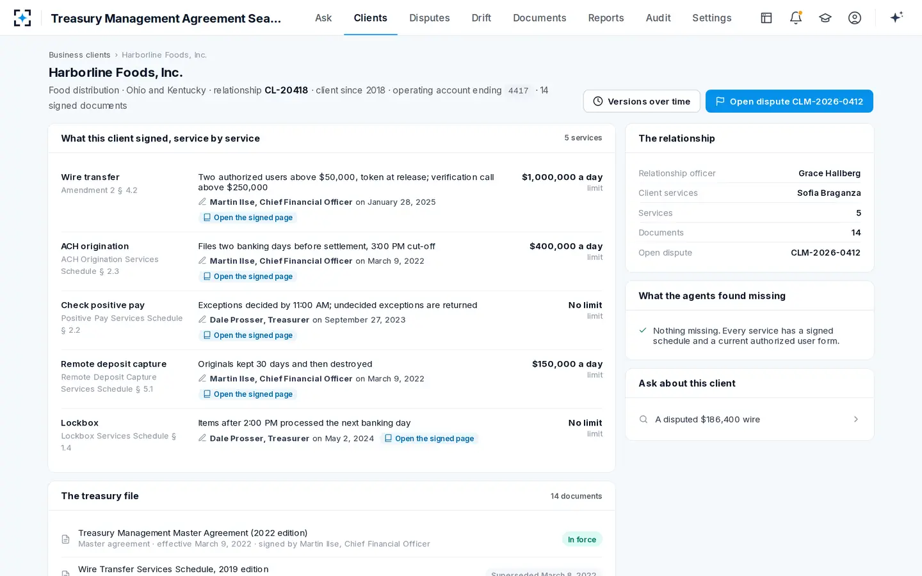Switch to the Reports tab

[606, 18]
